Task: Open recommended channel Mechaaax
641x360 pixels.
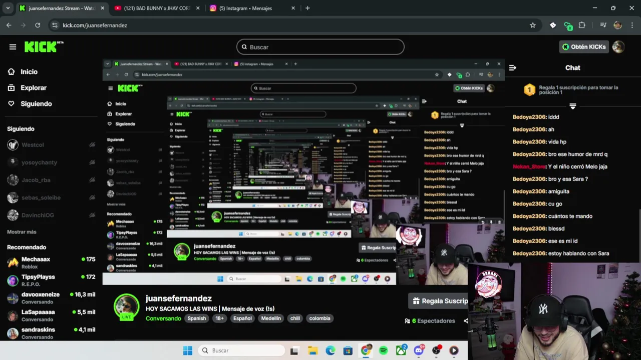Action: tap(51, 262)
